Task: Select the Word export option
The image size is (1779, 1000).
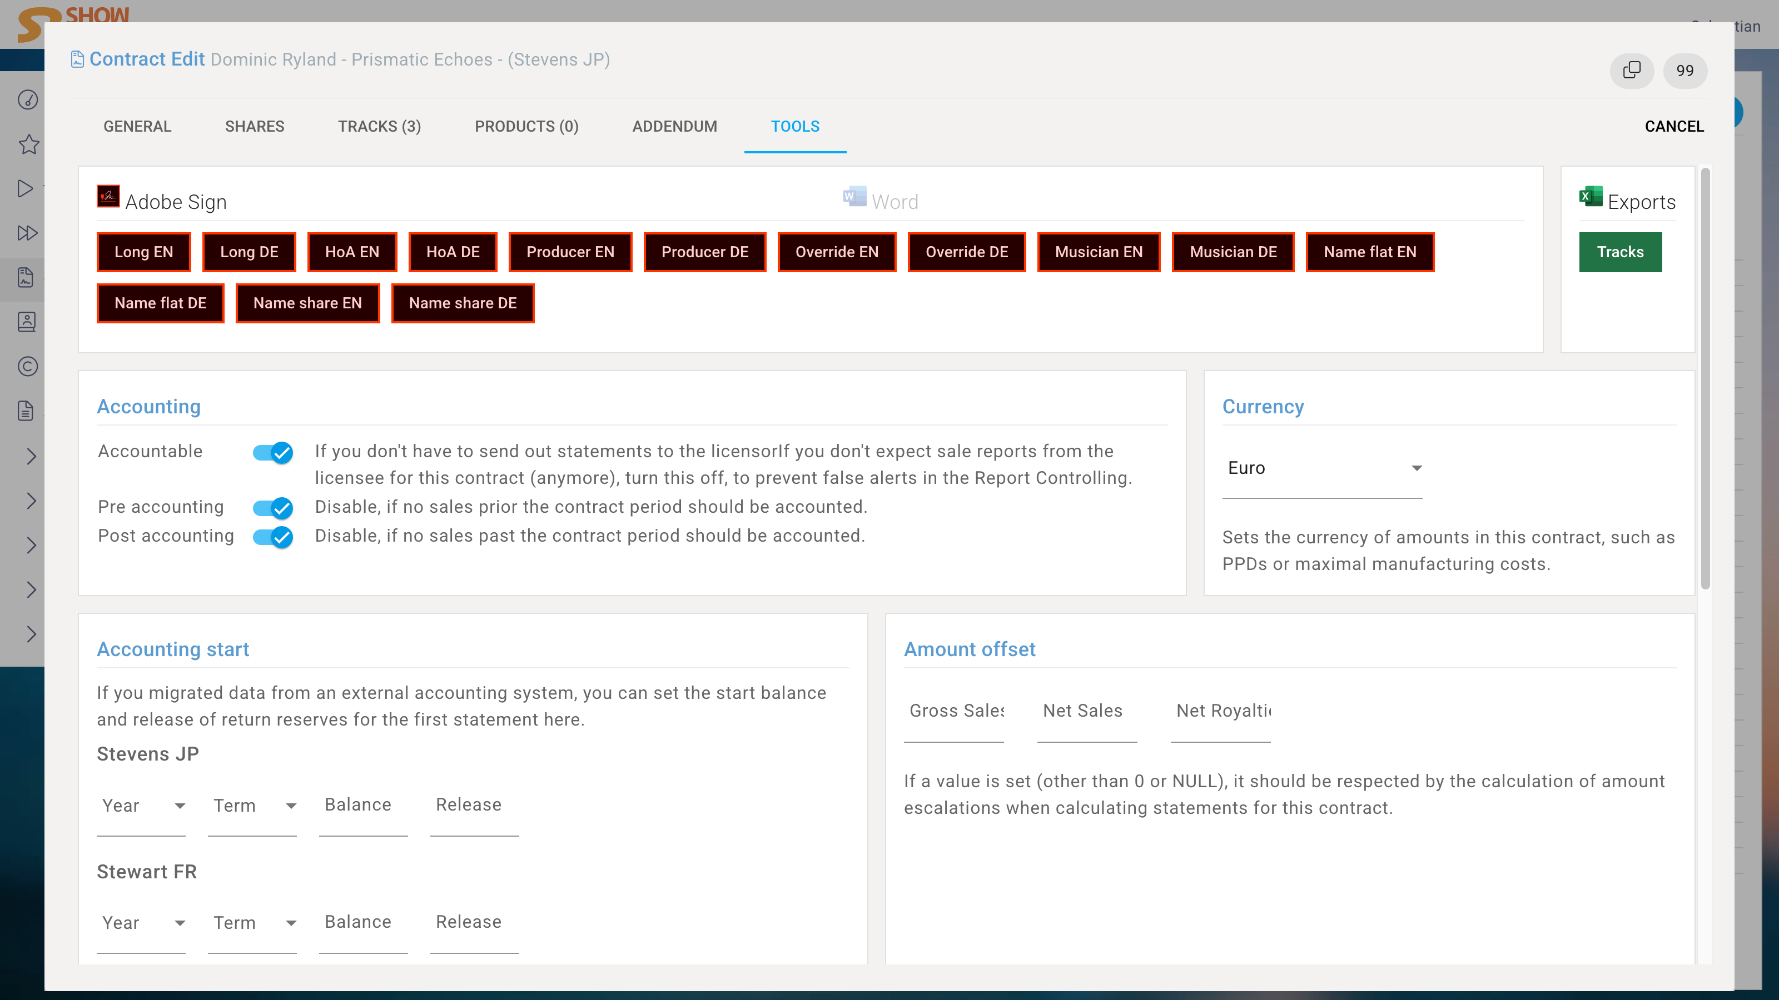Action: (x=881, y=201)
